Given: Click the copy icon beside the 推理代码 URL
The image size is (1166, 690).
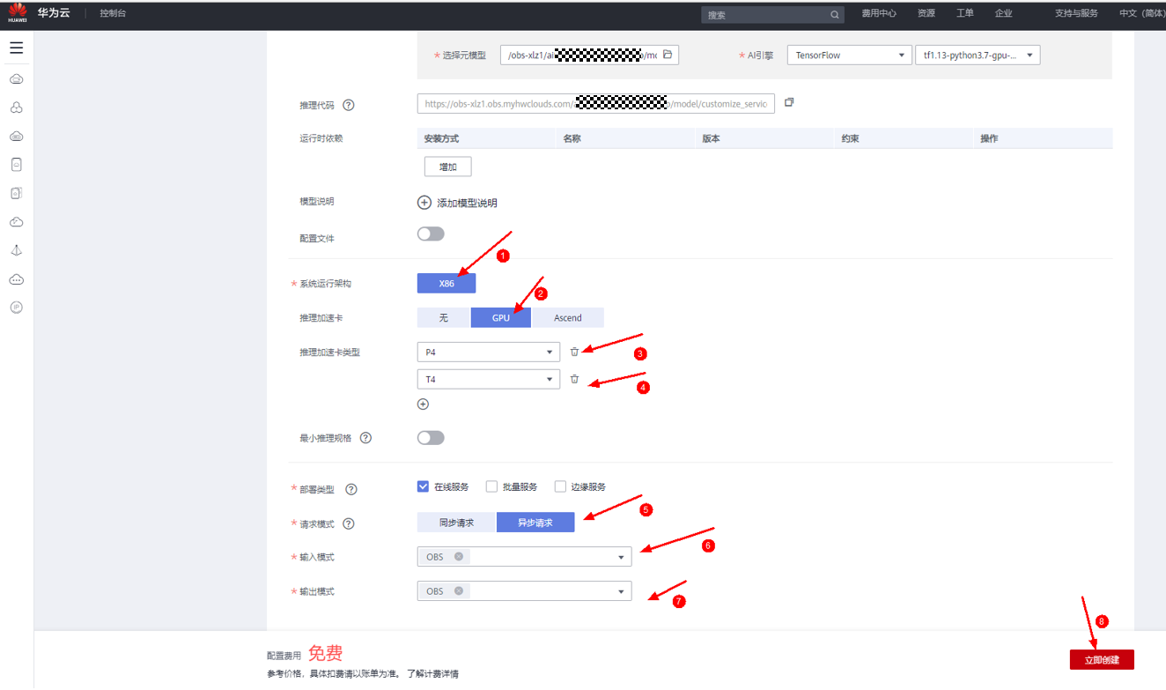Looking at the screenshot, I should (789, 102).
